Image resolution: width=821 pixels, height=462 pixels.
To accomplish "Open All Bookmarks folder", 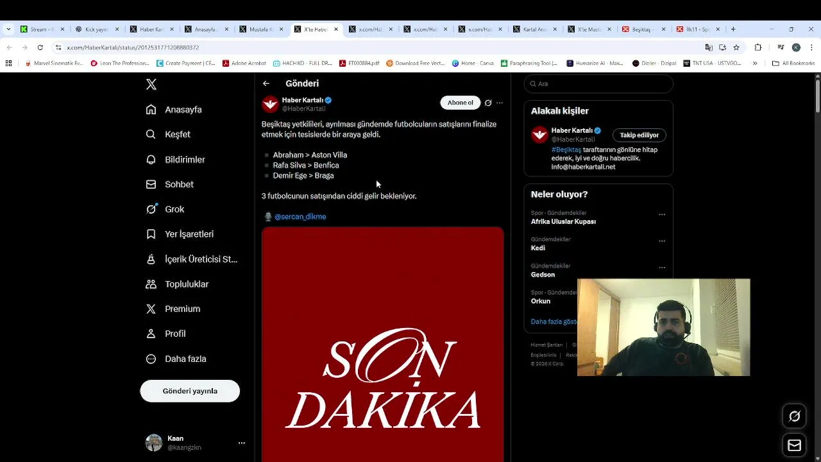I will (x=793, y=64).
